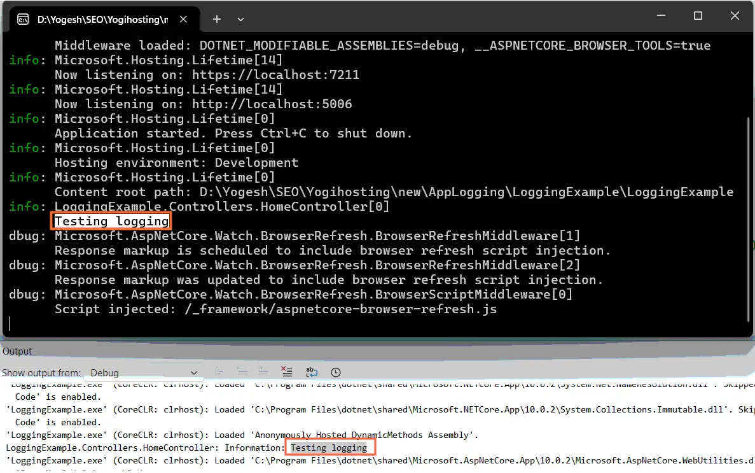Open a new tab with the plus icon

(217, 19)
